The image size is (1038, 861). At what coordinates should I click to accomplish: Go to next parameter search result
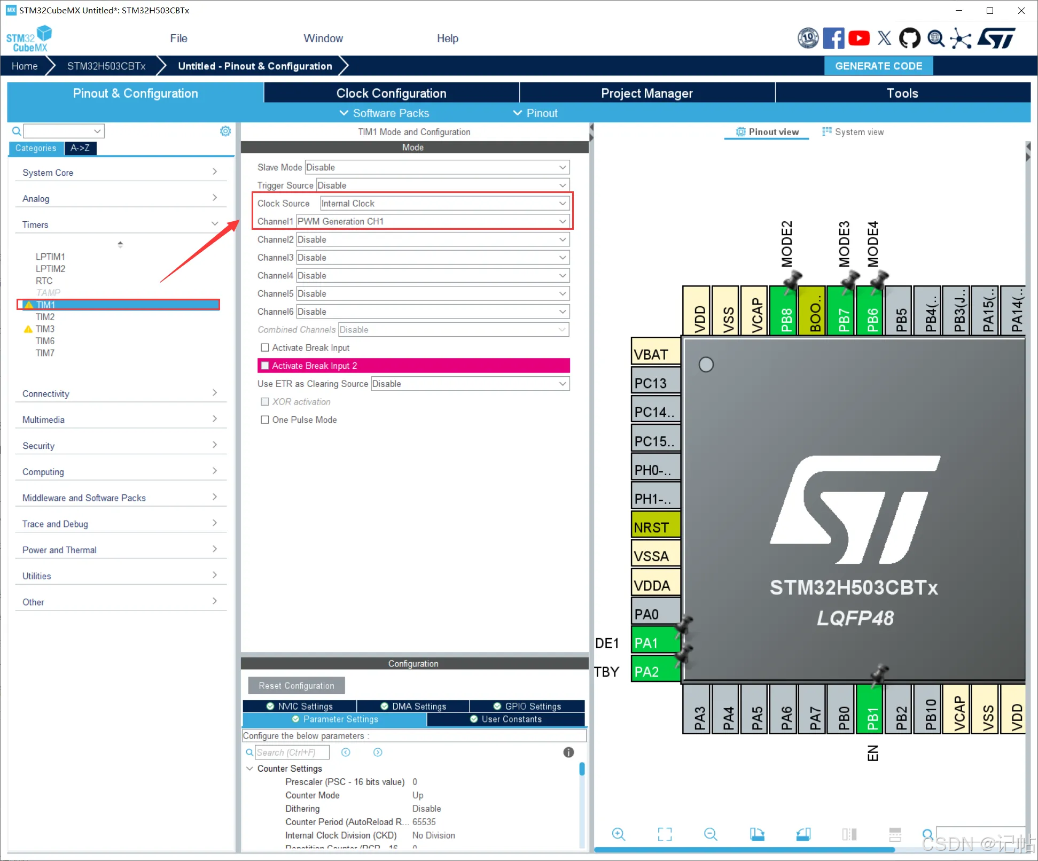coord(378,753)
